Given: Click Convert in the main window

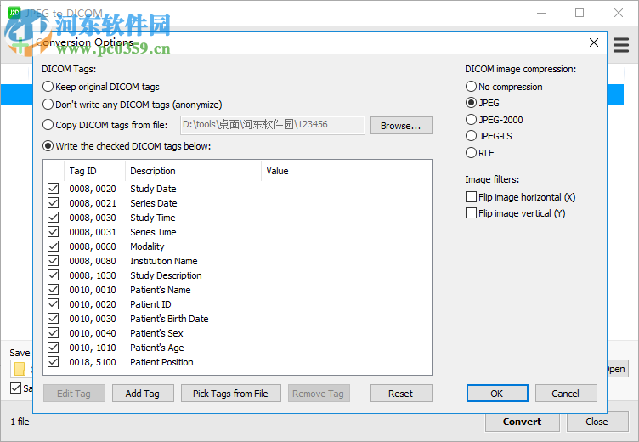Looking at the screenshot, I should click(522, 422).
